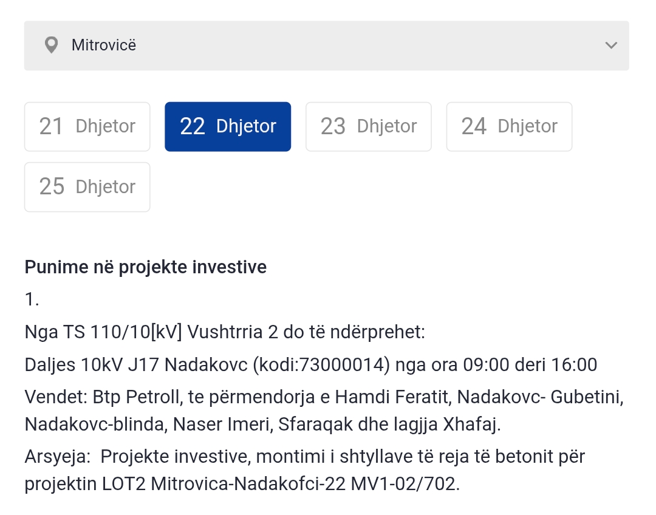Expand the location dropdown chevron arrow
This screenshot has width=656, height=515.
click(x=611, y=46)
